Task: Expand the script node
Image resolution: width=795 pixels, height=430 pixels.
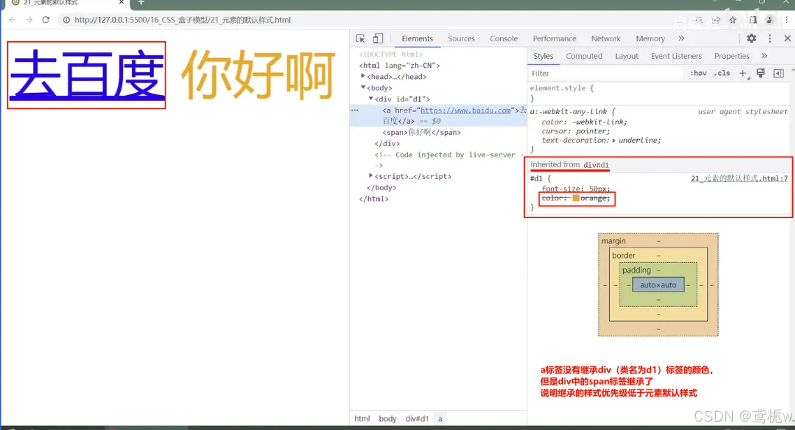Action: pos(371,175)
